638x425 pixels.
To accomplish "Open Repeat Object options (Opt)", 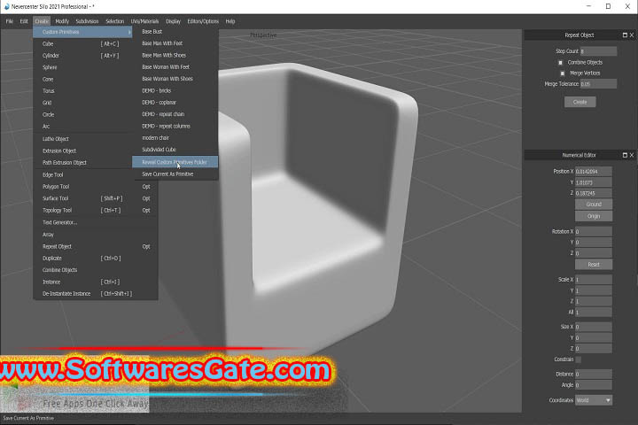I will [146, 246].
